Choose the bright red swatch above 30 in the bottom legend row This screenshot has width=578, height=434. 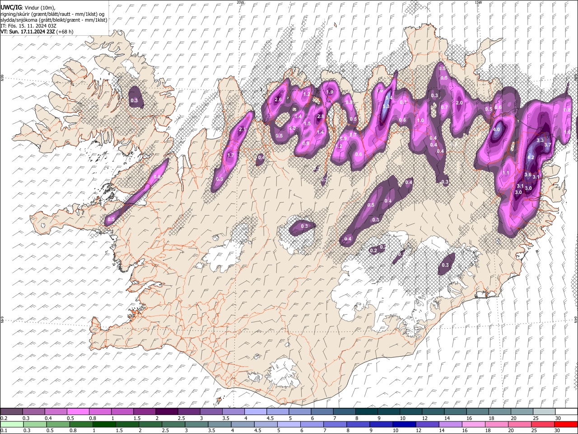point(565,424)
